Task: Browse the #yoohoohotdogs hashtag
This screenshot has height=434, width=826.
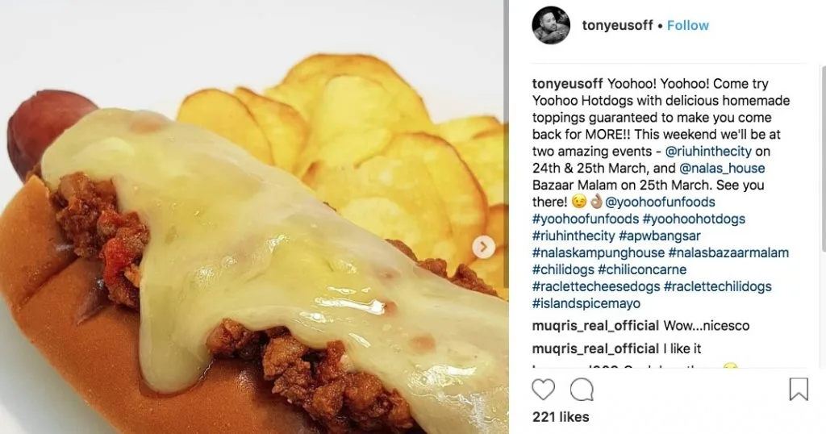Action: (x=694, y=219)
